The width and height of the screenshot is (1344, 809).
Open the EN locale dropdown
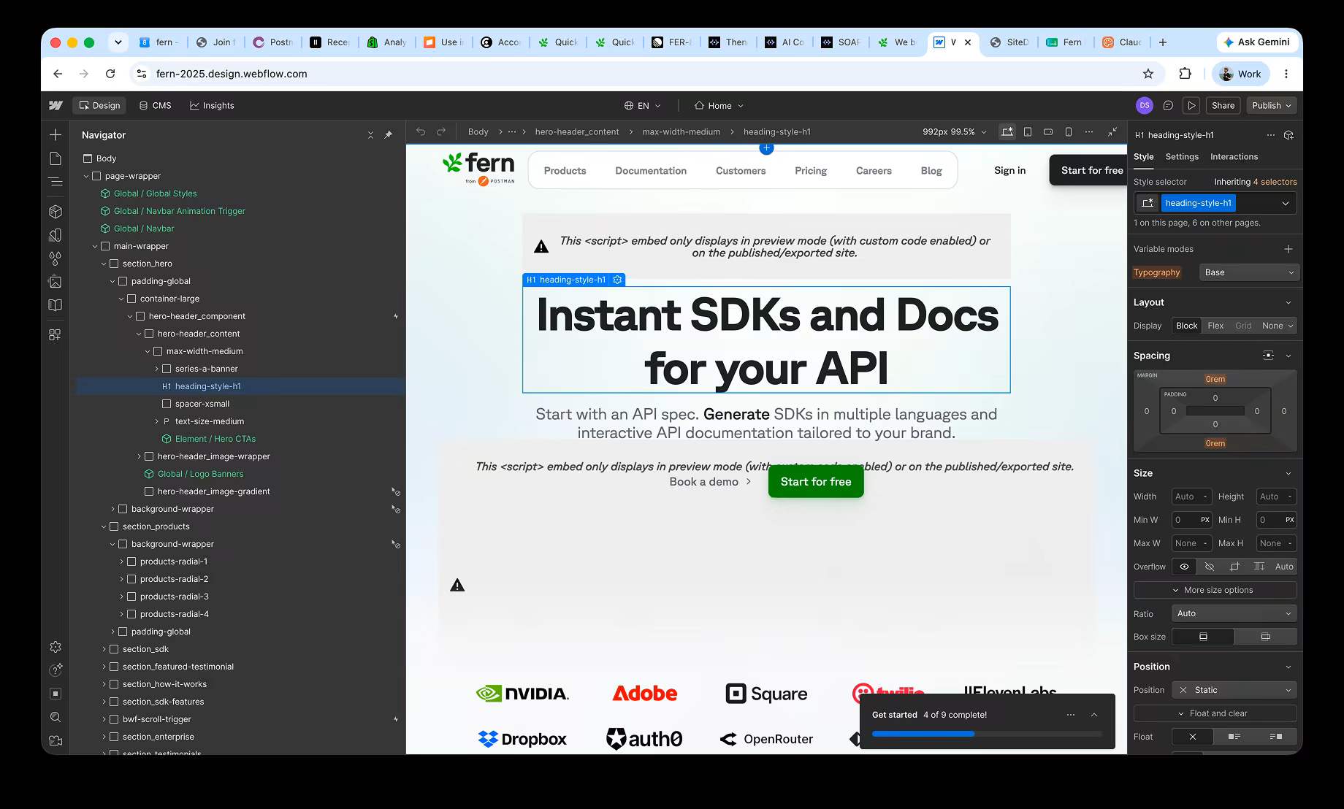[643, 105]
